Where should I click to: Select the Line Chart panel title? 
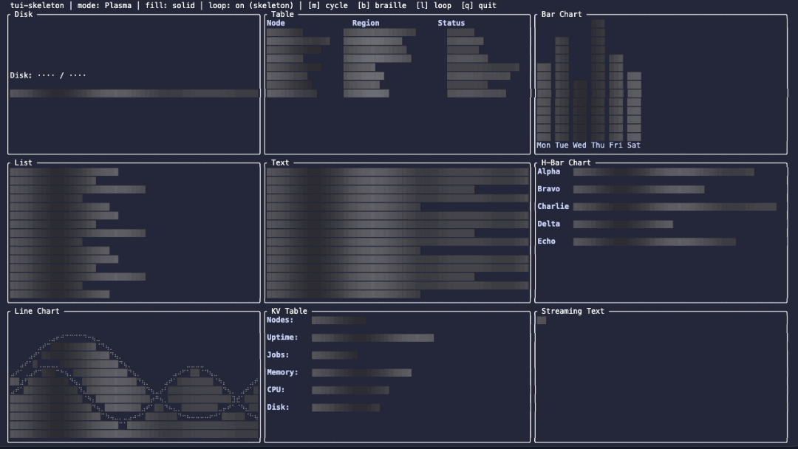[37, 311]
